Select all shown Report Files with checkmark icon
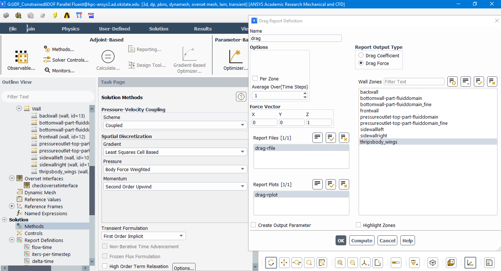Viewport: 501px width, 271px height. [x=331, y=138]
